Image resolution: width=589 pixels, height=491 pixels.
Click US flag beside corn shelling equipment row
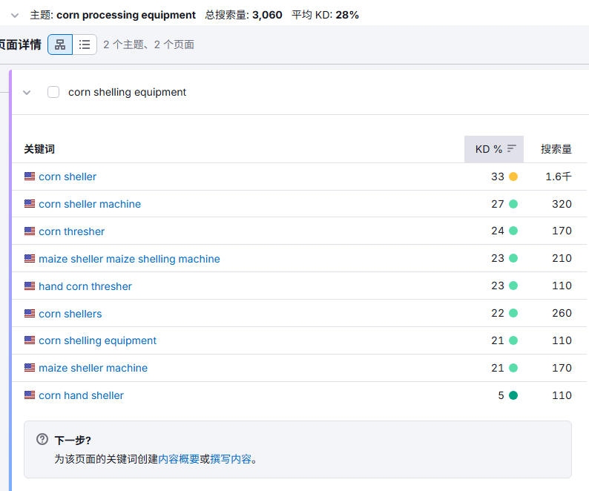coord(30,340)
